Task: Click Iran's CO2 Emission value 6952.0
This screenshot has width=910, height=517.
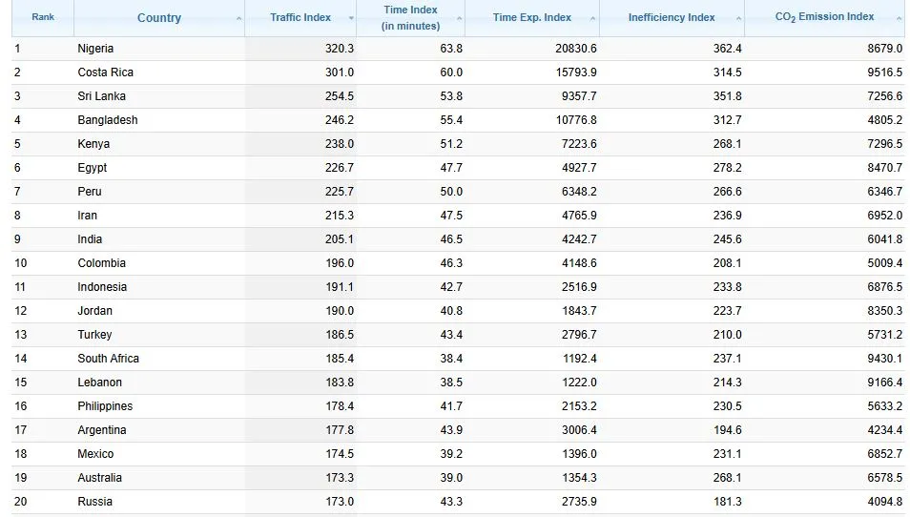Action: click(x=885, y=216)
